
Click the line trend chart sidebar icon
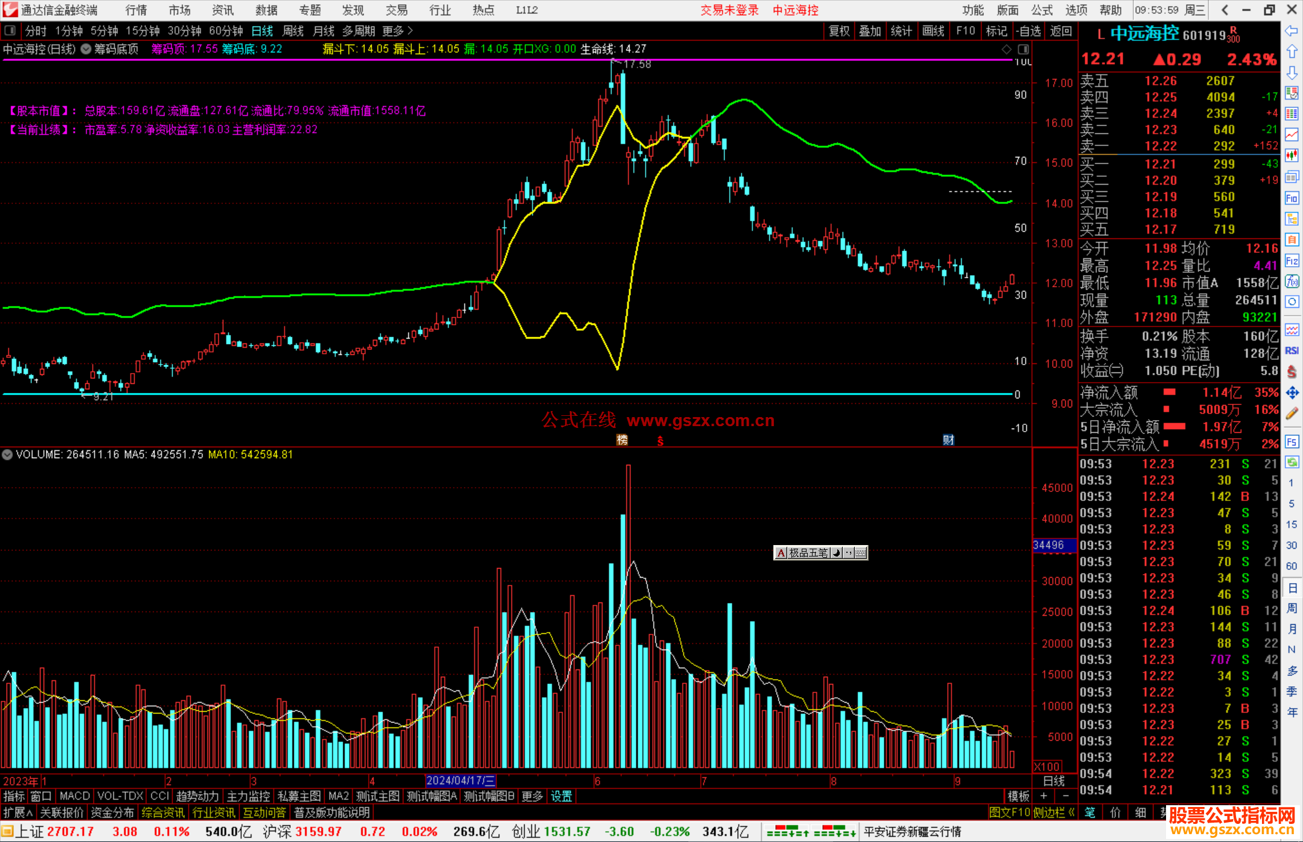pyautogui.click(x=1292, y=135)
